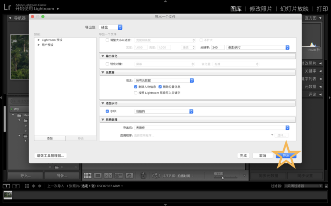Enable the resize to fit checkbox
The width and height of the screenshot is (331, 206).
click(107, 40)
